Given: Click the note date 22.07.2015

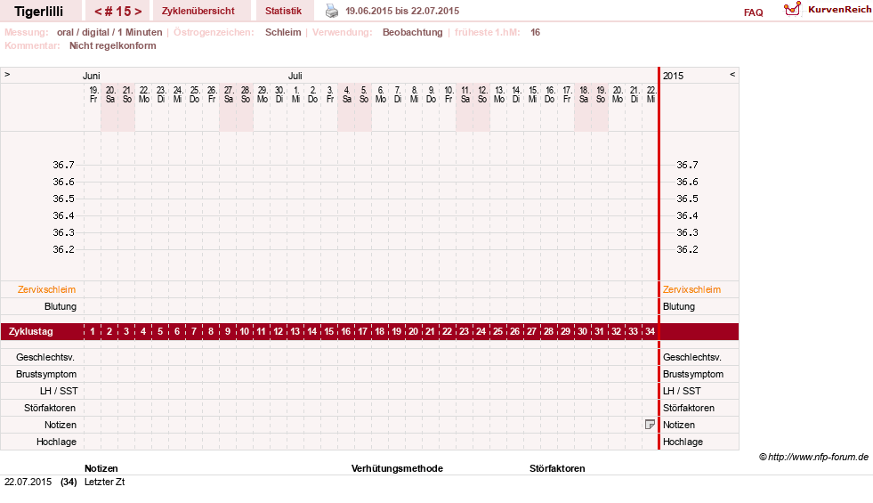Looking at the screenshot, I should point(28,482).
